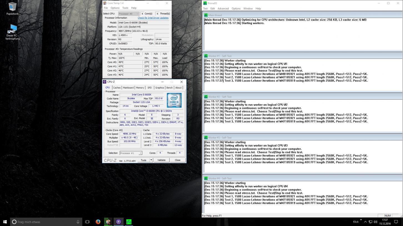Click the Tj. Max 100°C value
The image size is (403, 226).
point(130,58)
